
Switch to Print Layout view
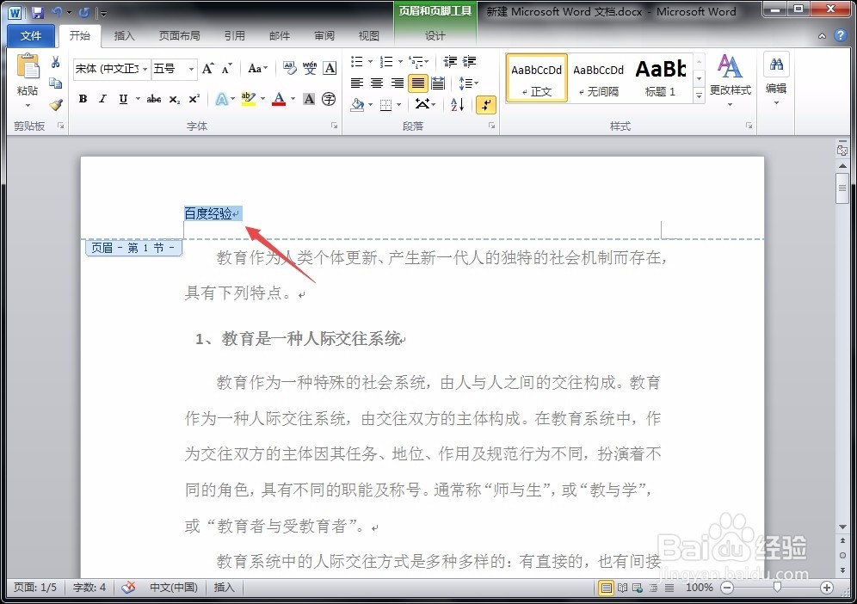(606, 589)
